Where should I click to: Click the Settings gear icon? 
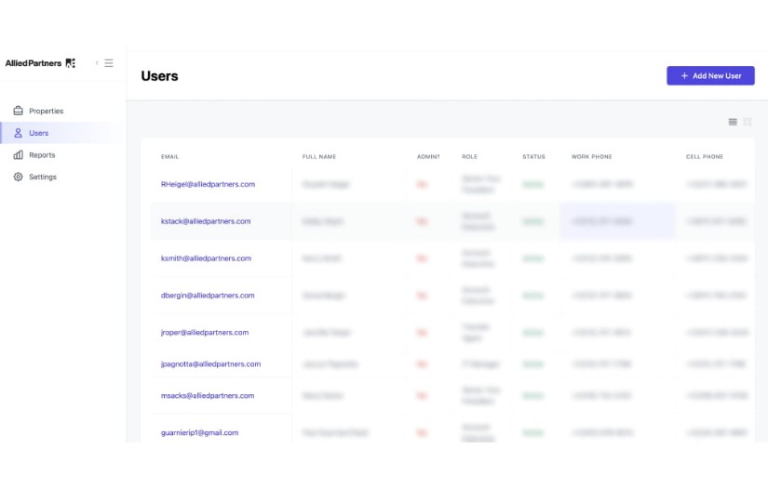tap(18, 177)
